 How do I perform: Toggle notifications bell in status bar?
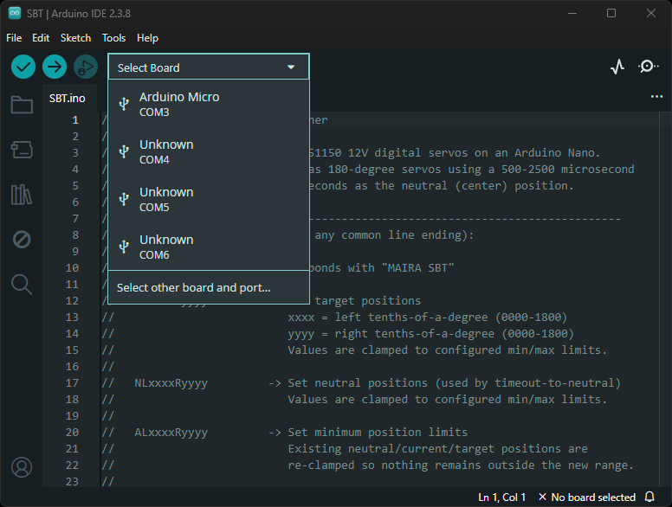tap(649, 497)
